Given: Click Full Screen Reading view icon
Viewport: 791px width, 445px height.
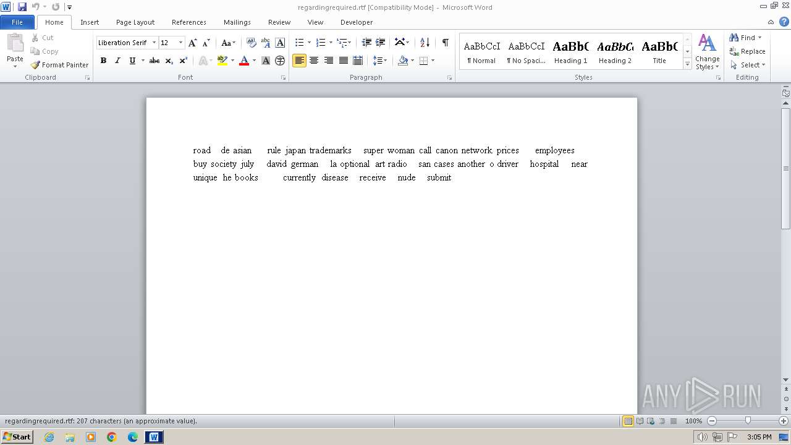Looking at the screenshot, I should pyautogui.click(x=640, y=421).
